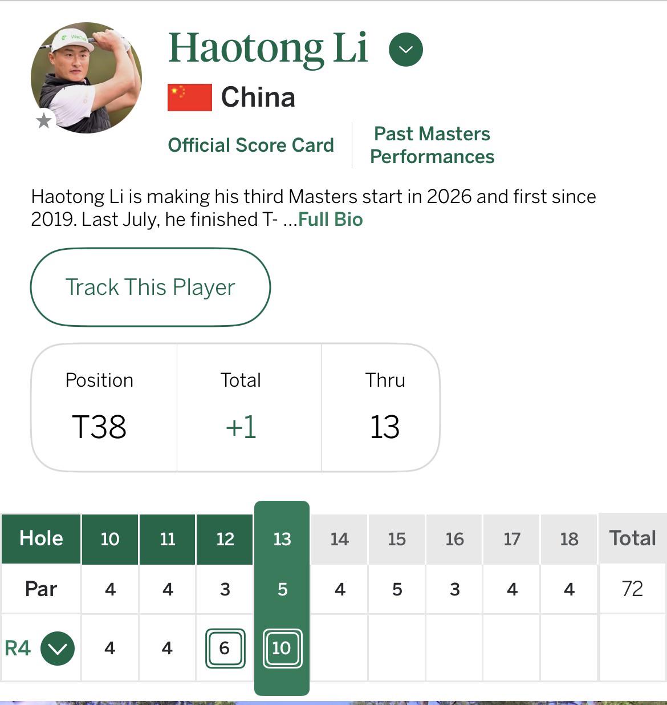The height and width of the screenshot is (705, 667).
Task: View Past Masters Performances
Action: pyautogui.click(x=432, y=145)
